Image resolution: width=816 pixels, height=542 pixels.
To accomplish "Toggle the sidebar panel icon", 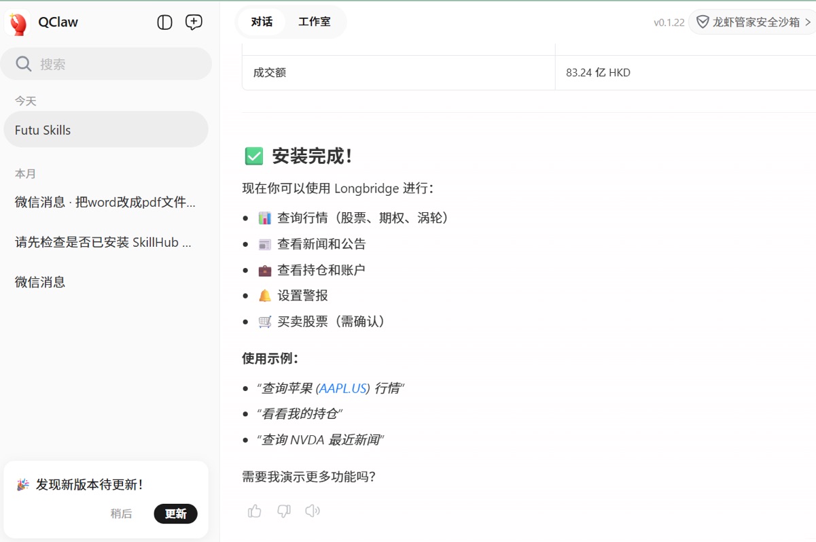I will coord(164,22).
